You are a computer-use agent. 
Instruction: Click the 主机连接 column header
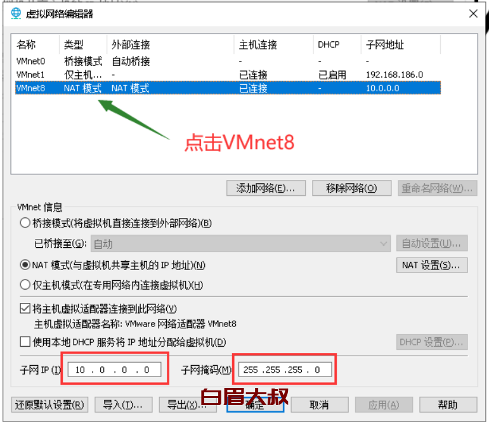(274, 45)
